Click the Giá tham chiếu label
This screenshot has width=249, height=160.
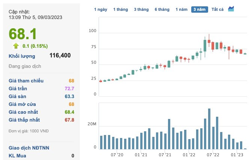click(26, 81)
